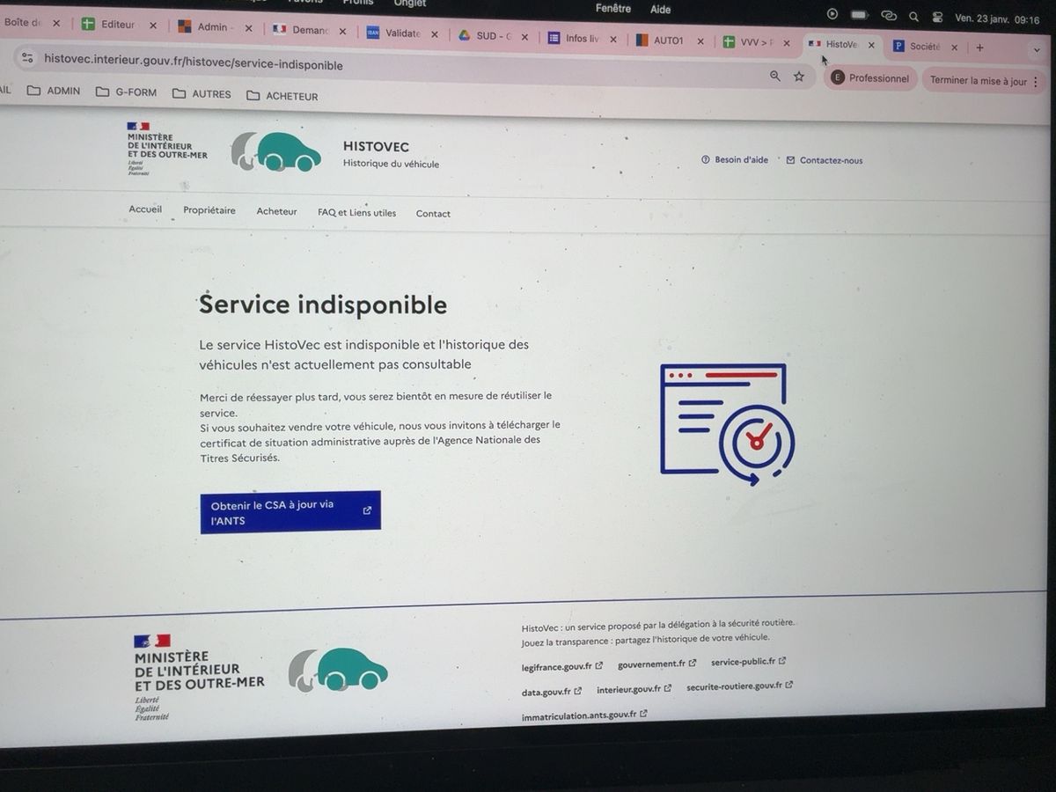Open Contactez-nous link
The image size is (1056, 792).
click(825, 160)
